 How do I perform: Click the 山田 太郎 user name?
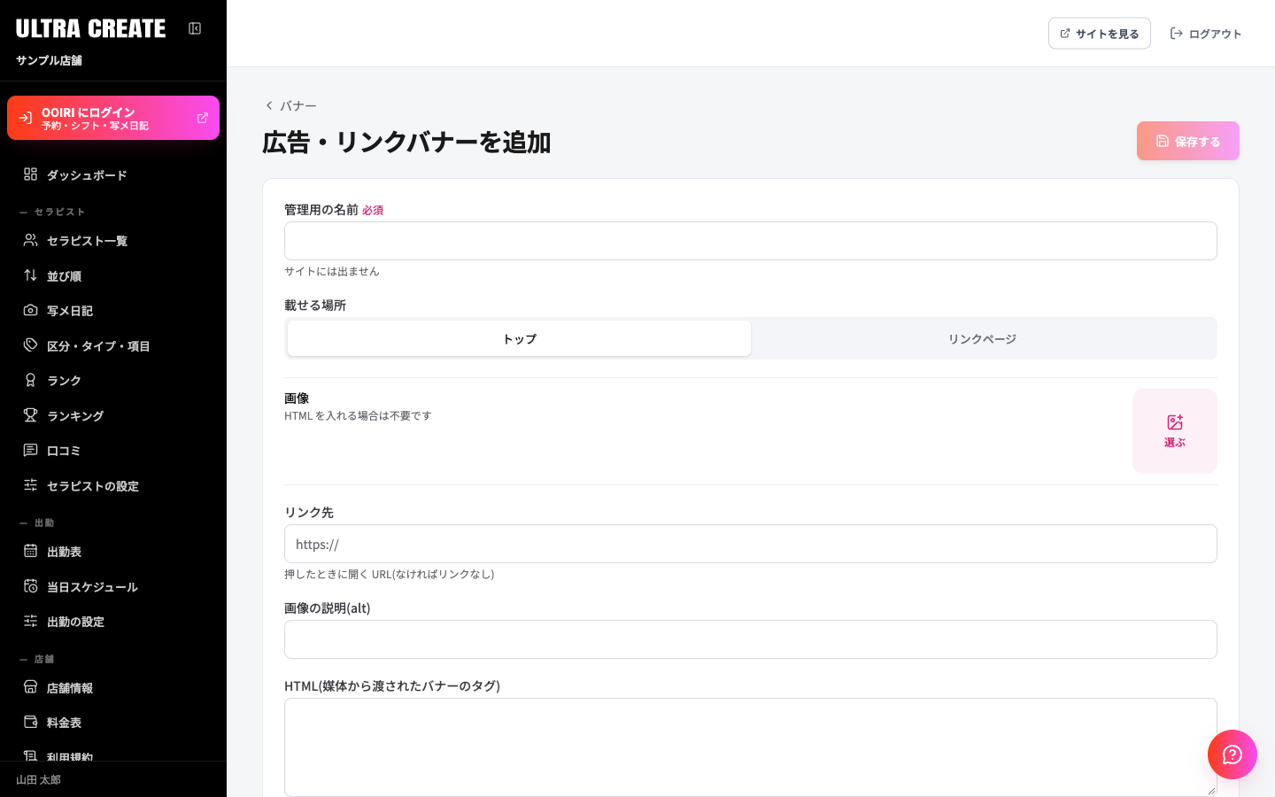pos(38,779)
